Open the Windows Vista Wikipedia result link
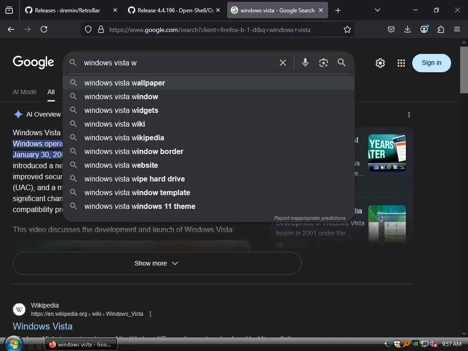 point(43,326)
